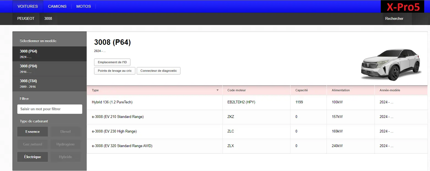Open the VOITURES tab
Screen dimensions: 430x171
coord(28,6)
